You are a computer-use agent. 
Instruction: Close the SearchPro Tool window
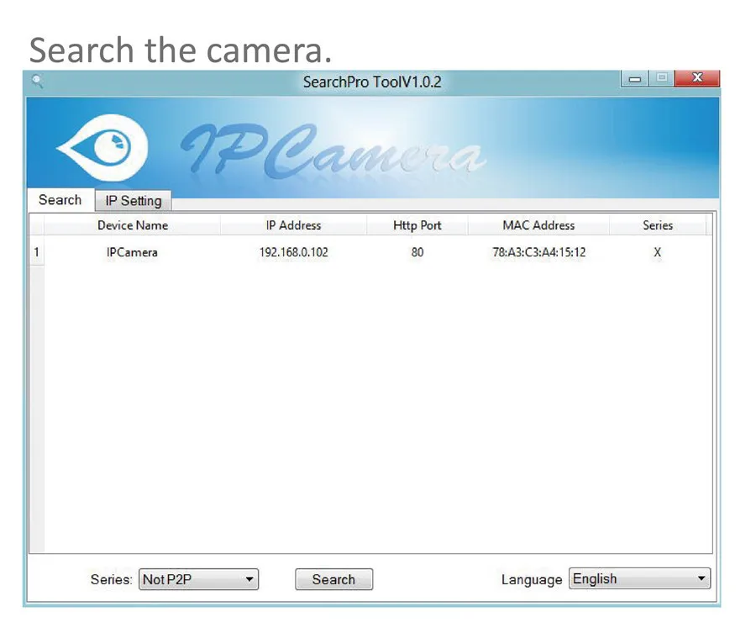pos(697,78)
